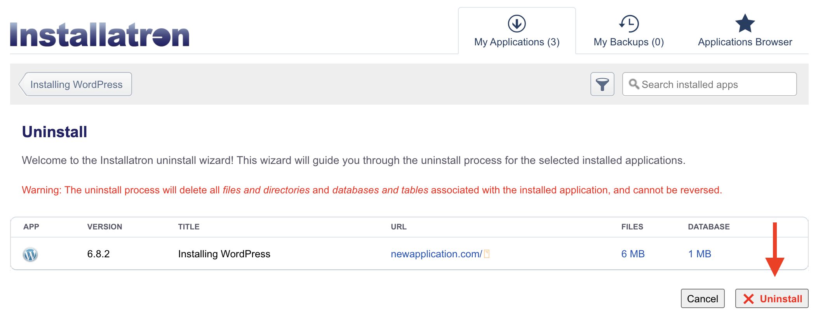Click the Installatron logo

100,34
